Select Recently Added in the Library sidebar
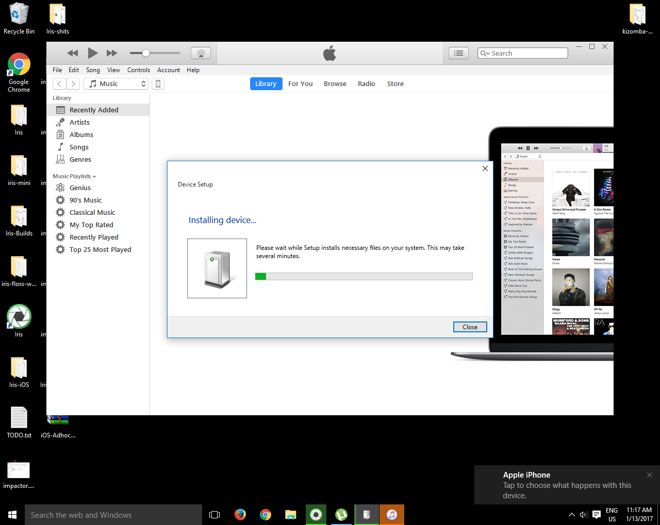660x525 pixels. pos(98,110)
